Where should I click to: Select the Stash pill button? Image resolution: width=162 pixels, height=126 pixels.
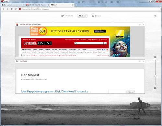point(82,16)
